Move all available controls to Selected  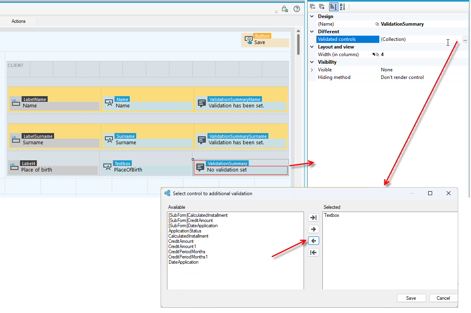click(313, 217)
